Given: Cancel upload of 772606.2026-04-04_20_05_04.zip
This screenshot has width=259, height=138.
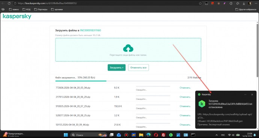Looking at the screenshot, I should [185, 88].
